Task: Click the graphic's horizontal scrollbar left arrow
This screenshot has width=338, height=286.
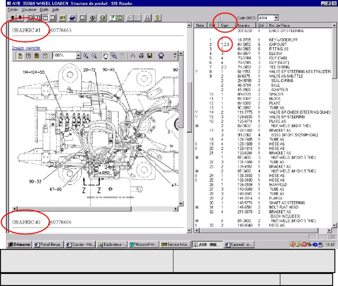Action: (15, 209)
